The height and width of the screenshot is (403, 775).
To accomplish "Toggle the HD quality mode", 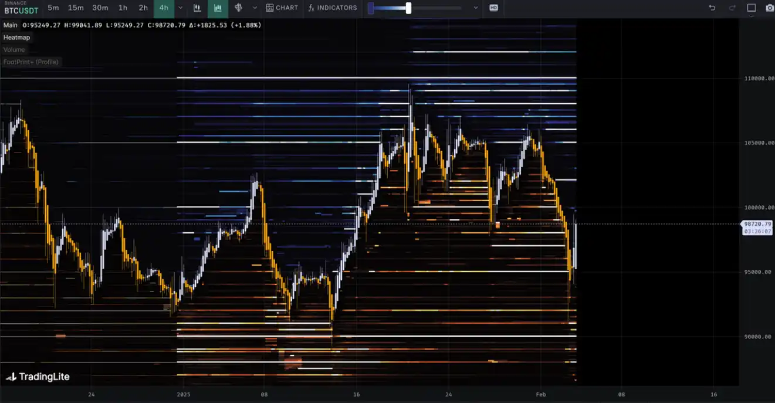I will pyautogui.click(x=493, y=8).
